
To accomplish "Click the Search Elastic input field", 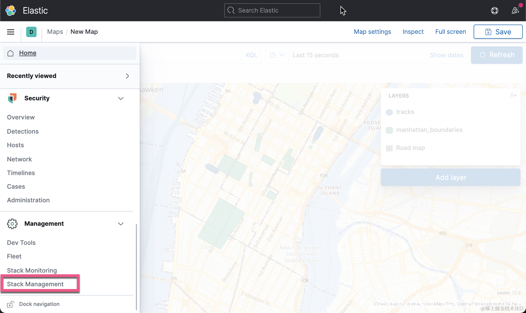I will click(x=272, y=10).
